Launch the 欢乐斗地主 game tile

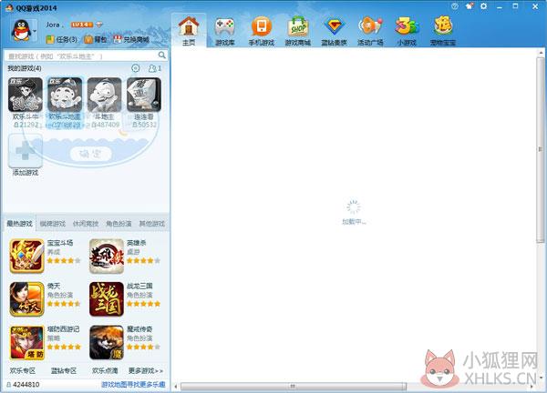click(65, 95)
